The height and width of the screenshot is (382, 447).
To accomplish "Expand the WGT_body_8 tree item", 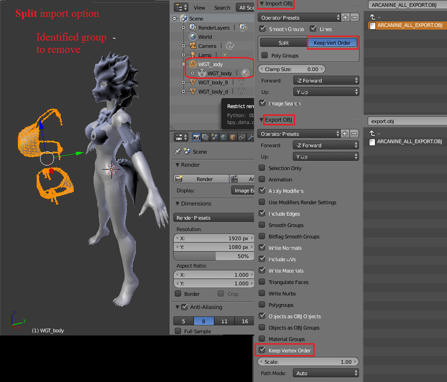I will click(184, 82).
